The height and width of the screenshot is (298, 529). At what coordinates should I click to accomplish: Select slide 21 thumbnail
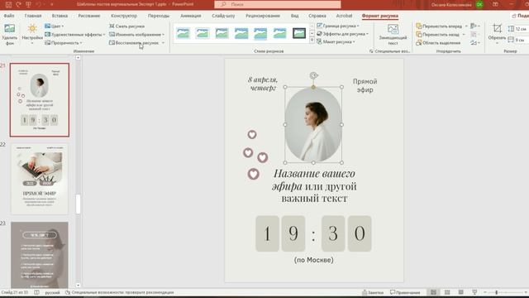40,99
